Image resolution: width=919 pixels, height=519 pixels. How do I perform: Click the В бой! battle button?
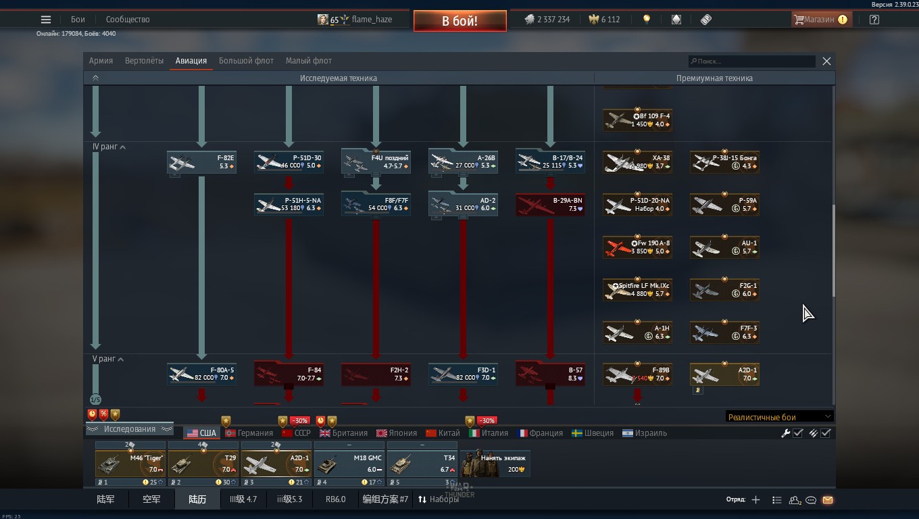[x=460, y=21]
